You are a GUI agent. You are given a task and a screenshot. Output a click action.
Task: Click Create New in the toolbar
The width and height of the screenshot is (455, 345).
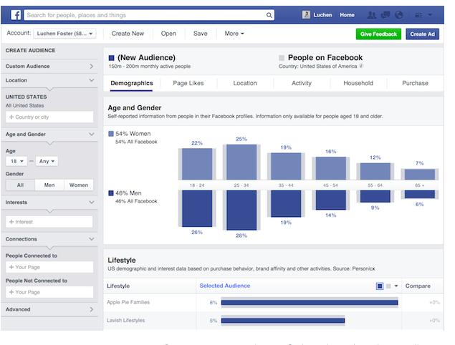[x=128, y=34]
